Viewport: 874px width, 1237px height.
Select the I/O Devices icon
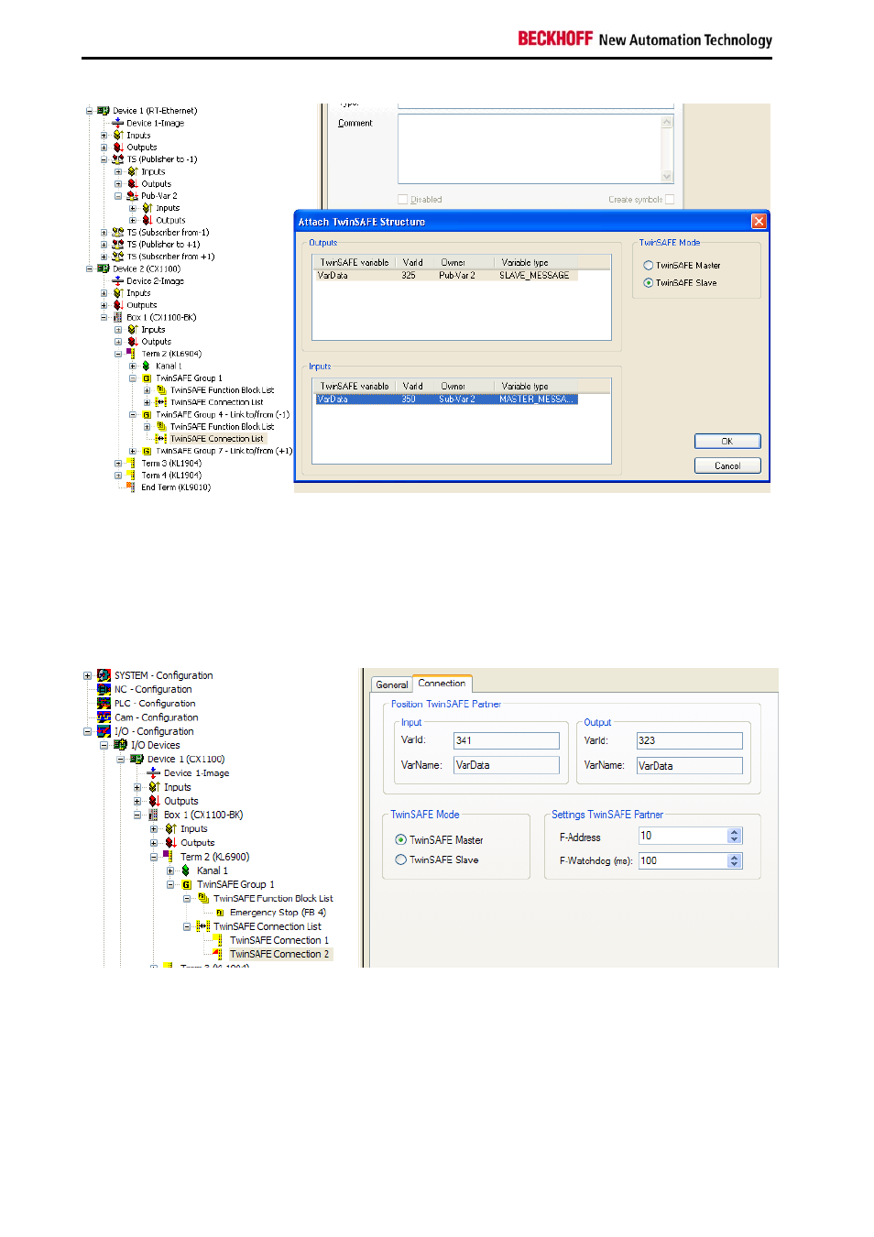[120, 745]
